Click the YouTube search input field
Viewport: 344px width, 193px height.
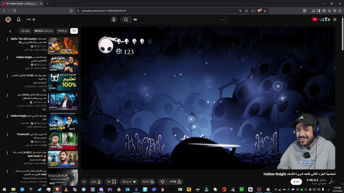(179, 19)
